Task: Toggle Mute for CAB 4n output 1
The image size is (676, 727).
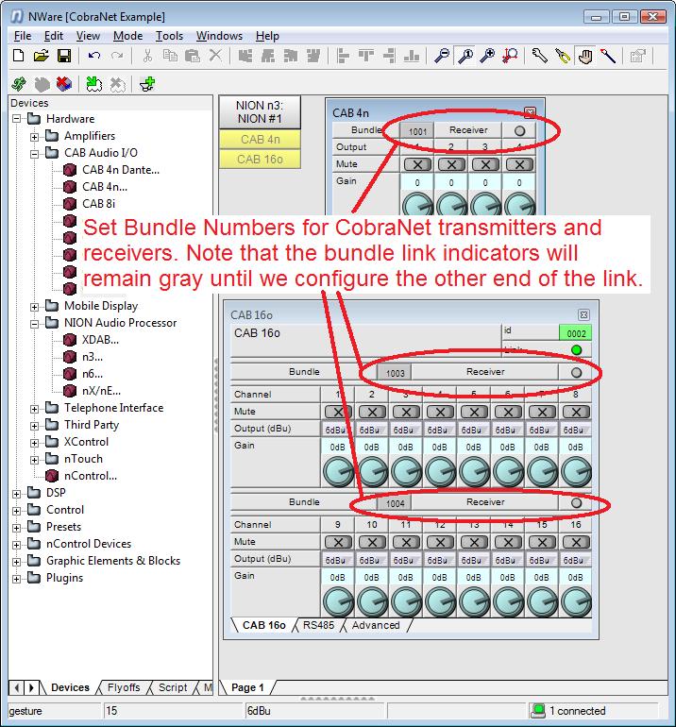Action: point(418,164)
